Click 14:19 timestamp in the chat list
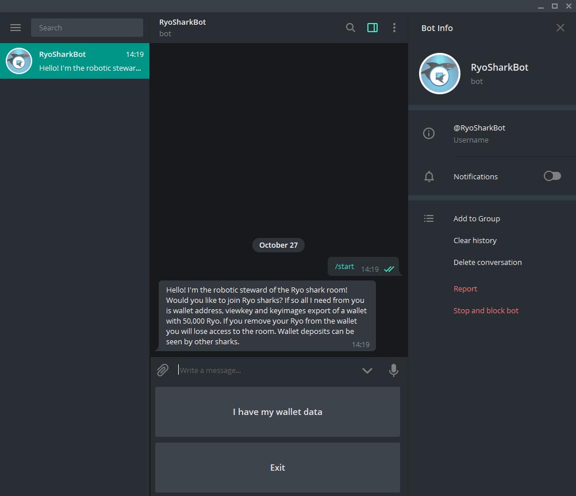The height and width of the screenshot is (496, 576). (x=135, y=55)
